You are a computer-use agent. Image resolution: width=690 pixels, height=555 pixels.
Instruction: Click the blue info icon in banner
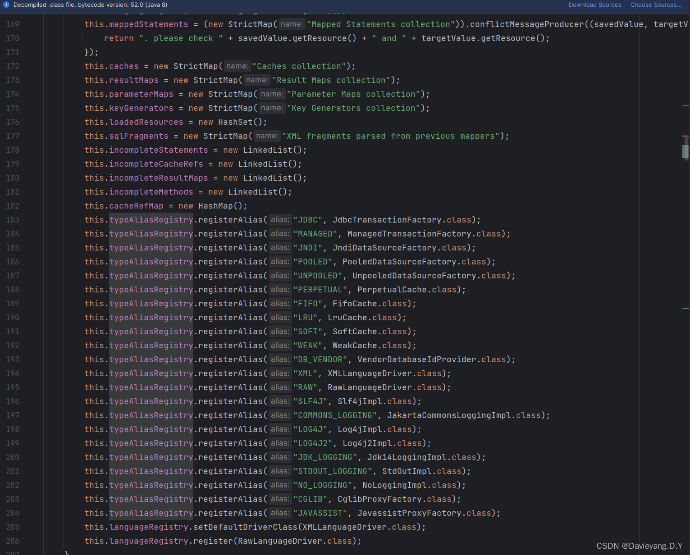(x=6, y=5)
